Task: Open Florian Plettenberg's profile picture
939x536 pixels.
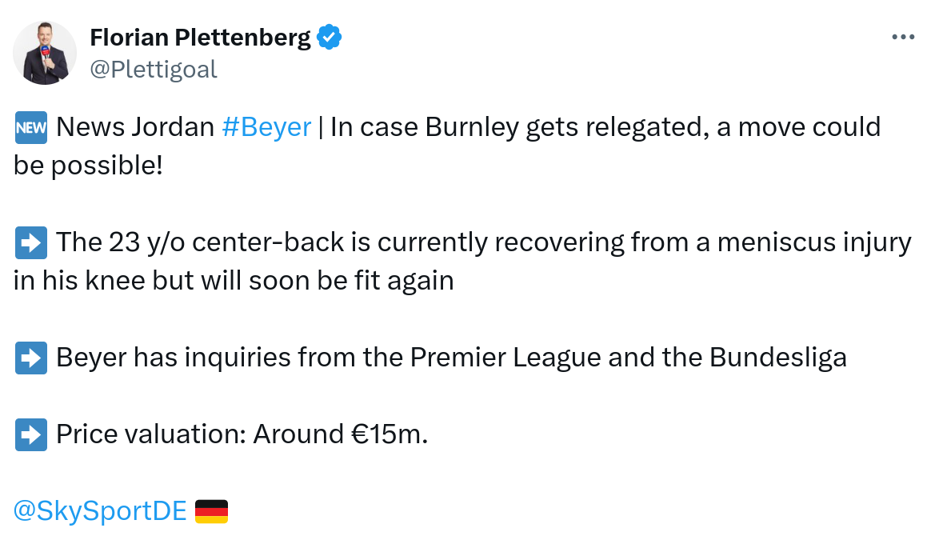Action: click(x=45, y=53)
